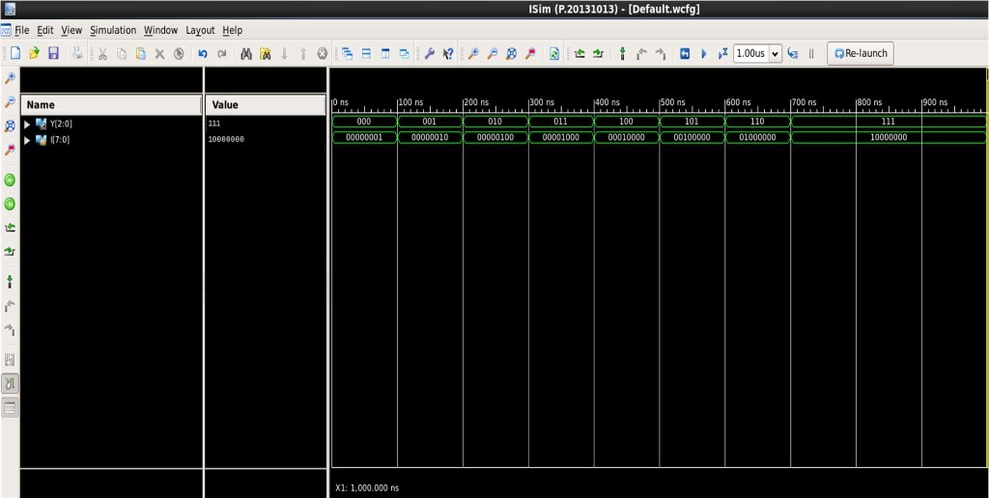The image size is (989, 498).
Task: Open the Simulation menu
Action: (x=113, y=31)
